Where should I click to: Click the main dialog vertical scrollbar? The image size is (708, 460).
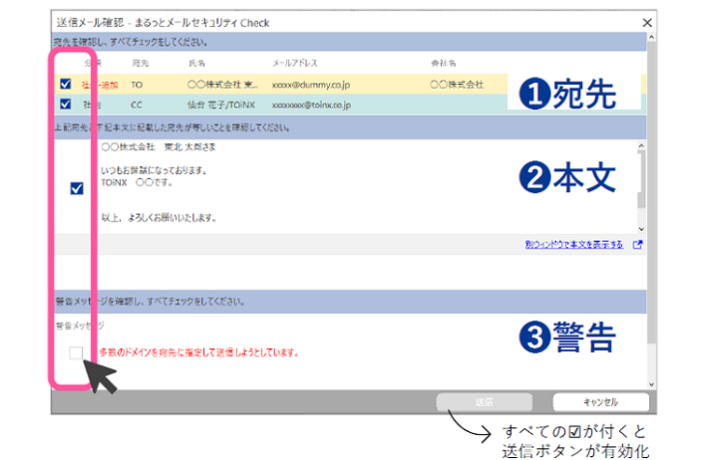click(x=651, y=199)
